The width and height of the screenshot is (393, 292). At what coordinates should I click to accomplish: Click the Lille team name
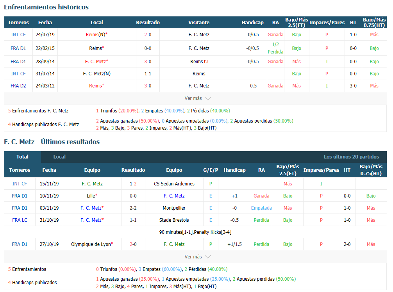pos(91,196)
